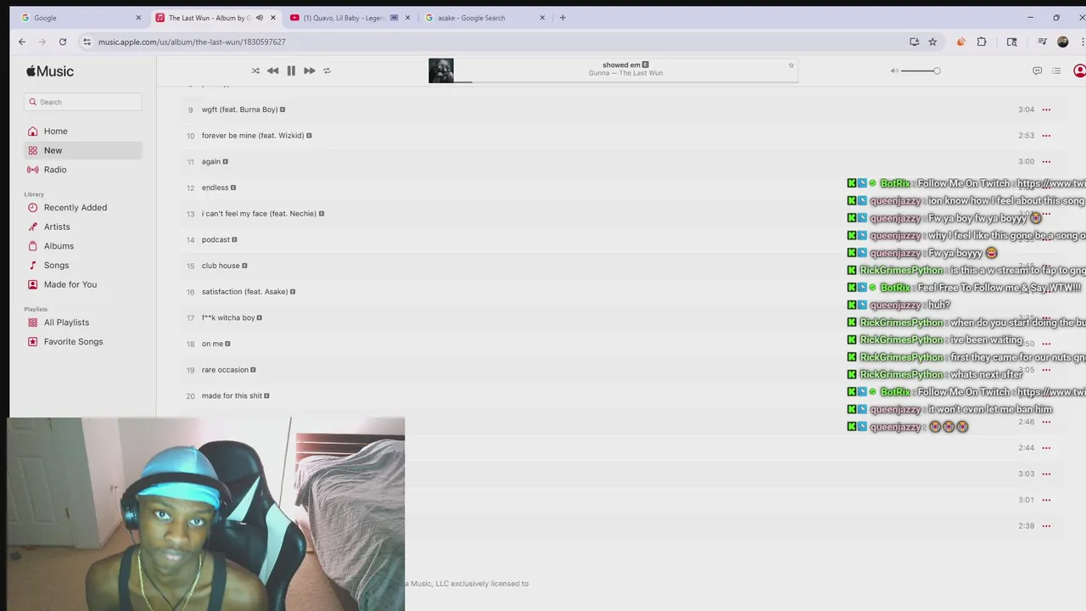Open more options for forever be mine
Viewport: 1086px width, 611px height.
click(1046, 136)
